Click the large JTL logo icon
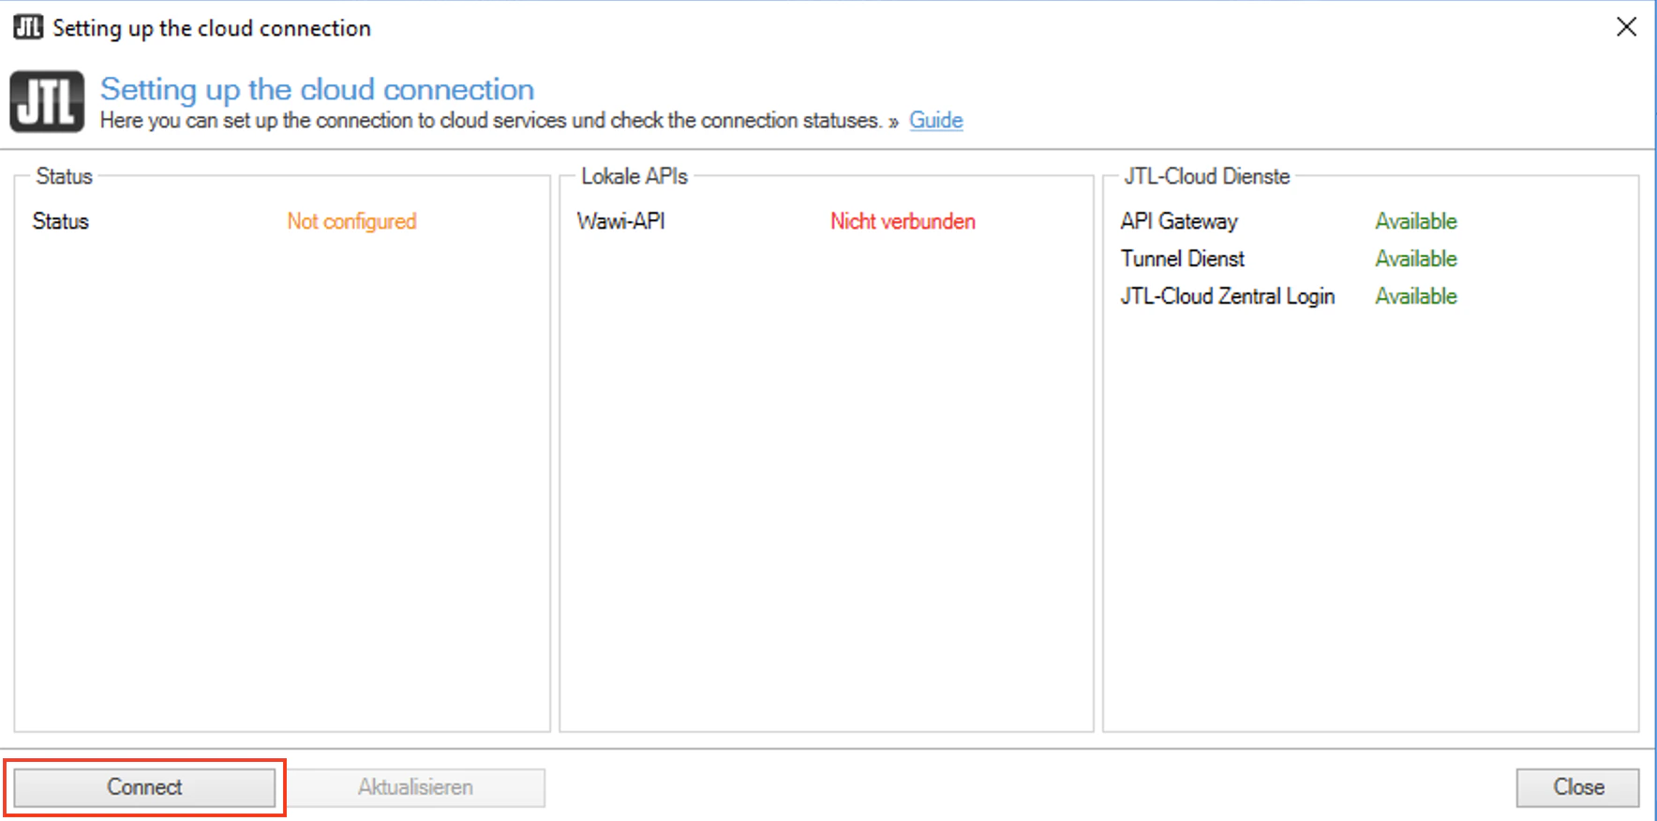Screen dimensions: 1657x821 coord(47,101)
